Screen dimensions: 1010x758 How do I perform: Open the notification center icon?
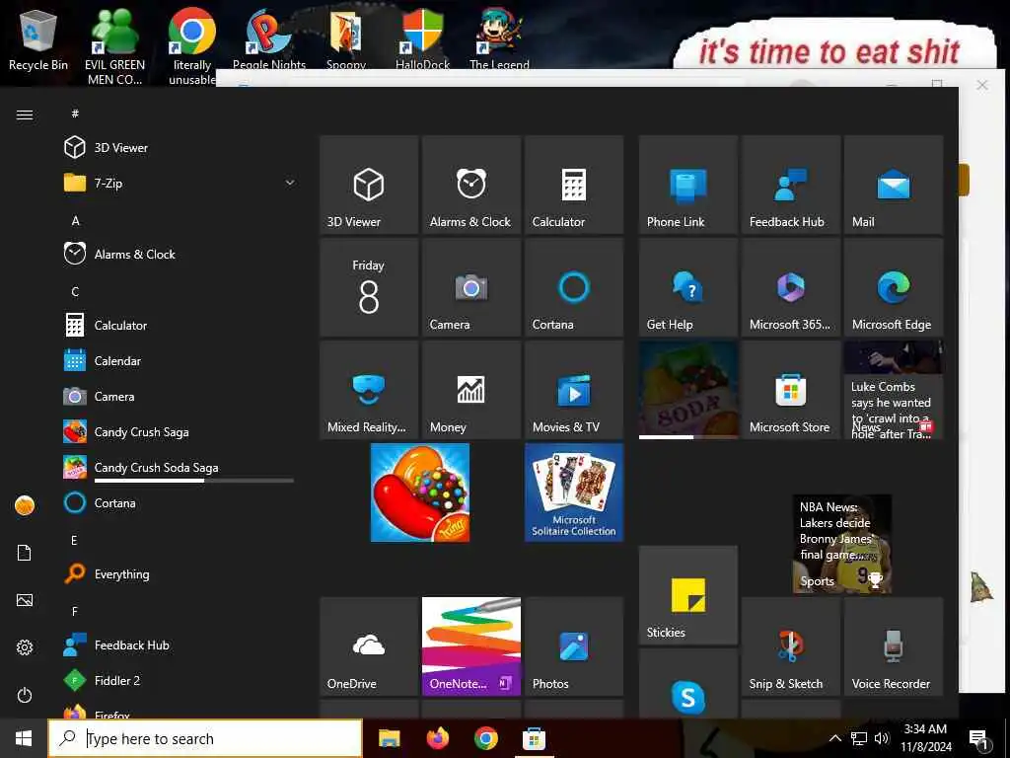[x=979, y=739]
